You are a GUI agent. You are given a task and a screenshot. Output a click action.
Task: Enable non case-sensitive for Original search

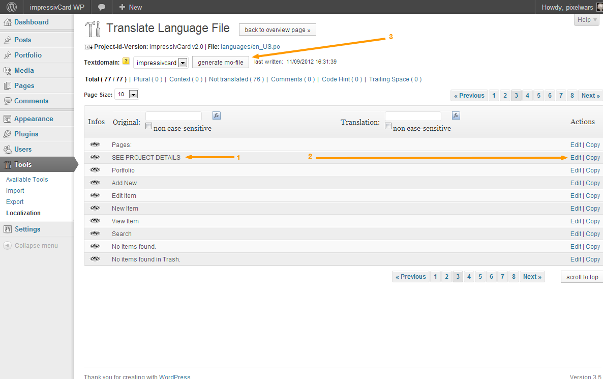[x=149, y=126]
